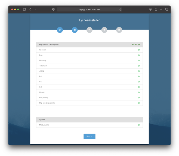Click the Pdo status check icon
This screenshot has height=156, width=179.
coord(139,55)
